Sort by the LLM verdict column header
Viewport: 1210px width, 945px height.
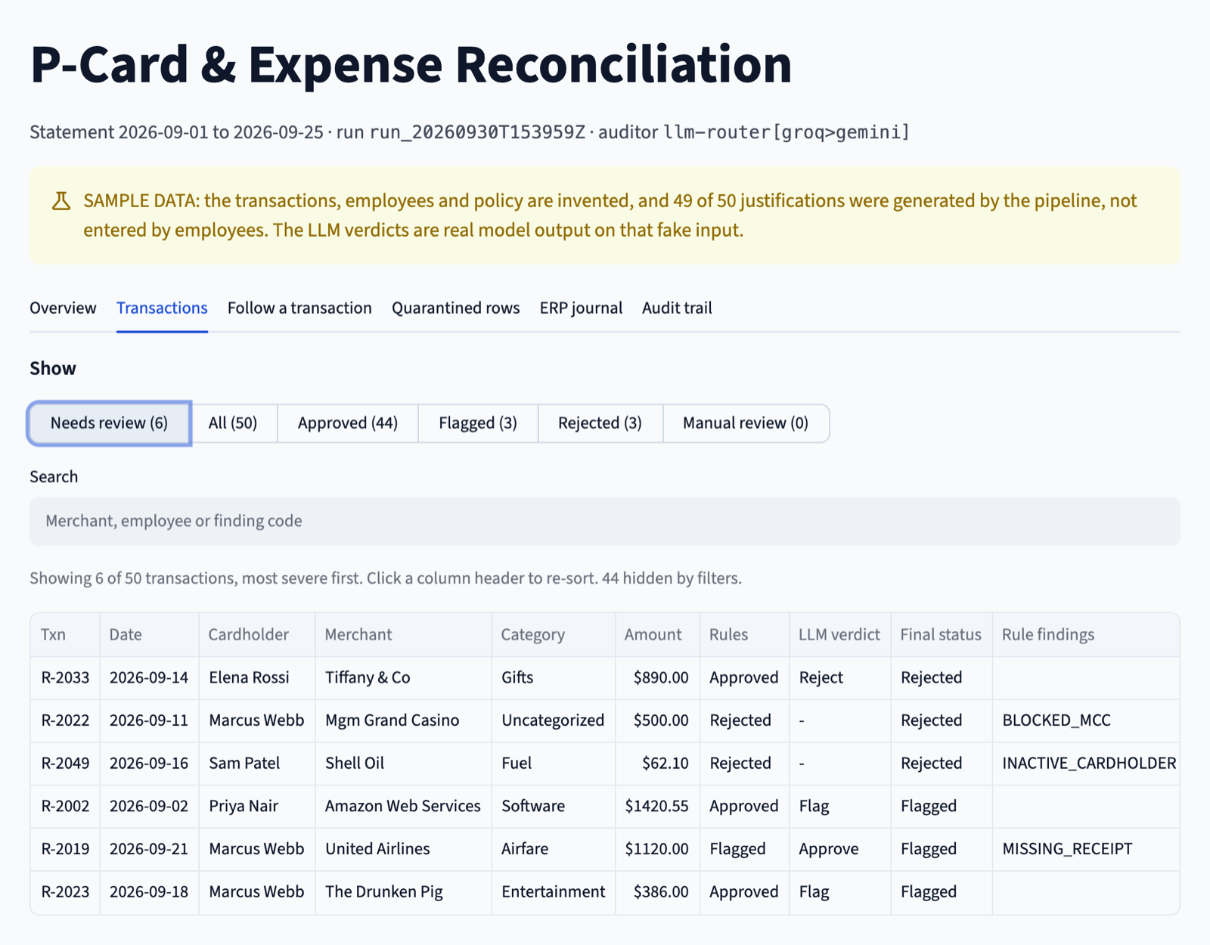pos(840,634)
